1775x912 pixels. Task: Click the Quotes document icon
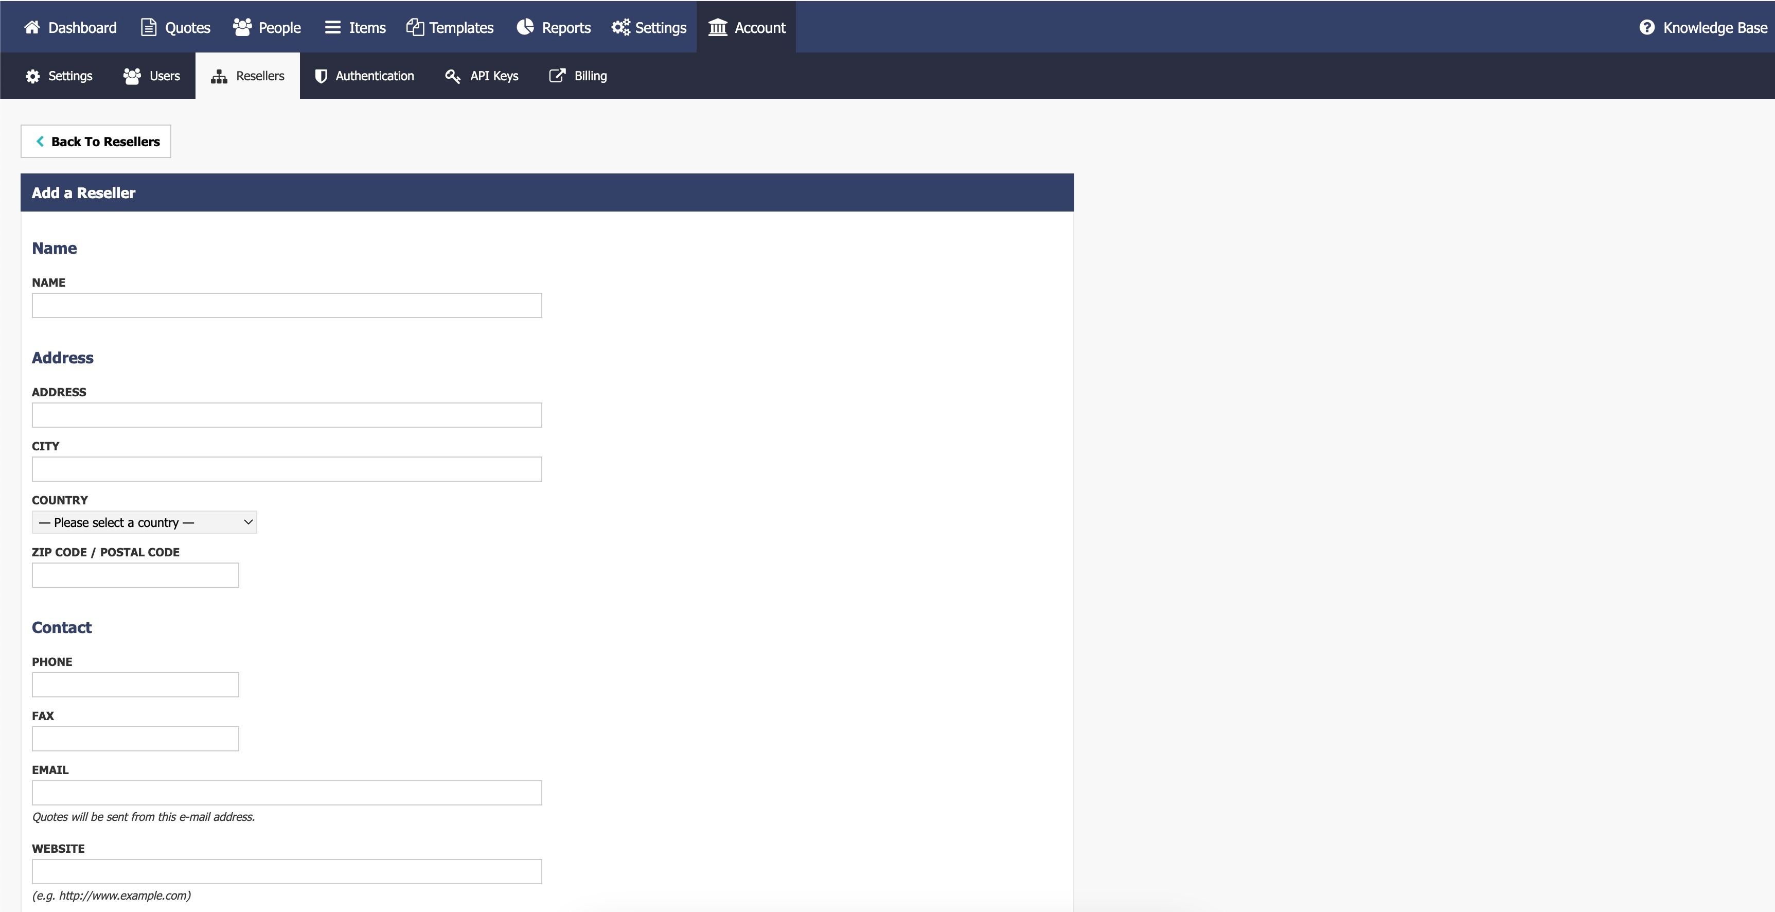pos(148,27)
